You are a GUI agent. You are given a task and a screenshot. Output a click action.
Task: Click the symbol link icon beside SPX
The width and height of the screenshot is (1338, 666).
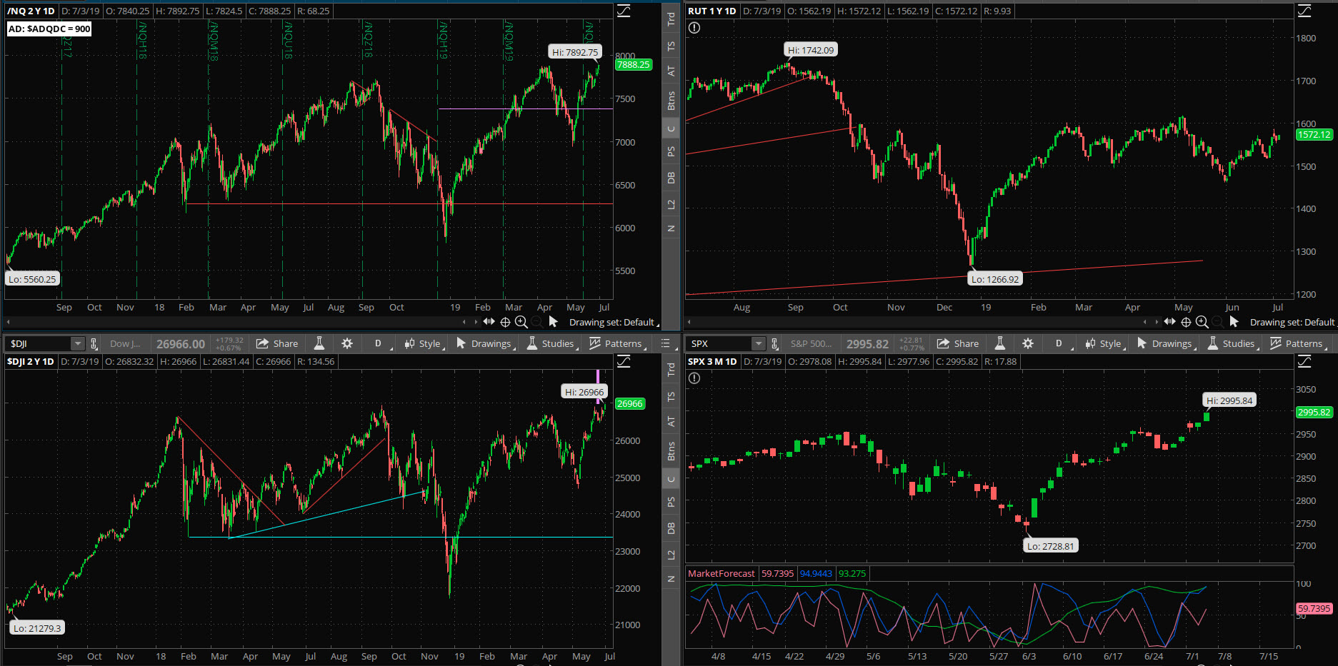(x=774, y=344)
